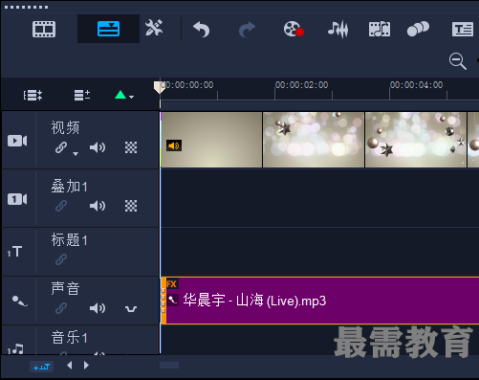Select the second video clip thumbnail with stars
Image resolution: width=479 pixels, height=380 pixels.
click(x=314, y=140)
